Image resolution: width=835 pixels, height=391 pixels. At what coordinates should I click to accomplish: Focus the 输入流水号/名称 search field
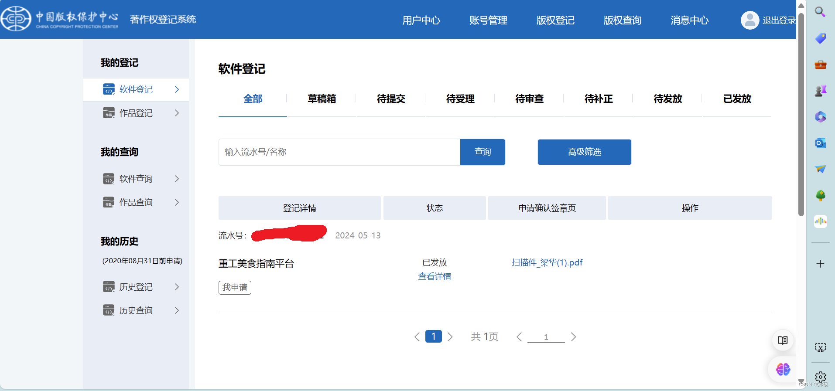click(339, 152)
